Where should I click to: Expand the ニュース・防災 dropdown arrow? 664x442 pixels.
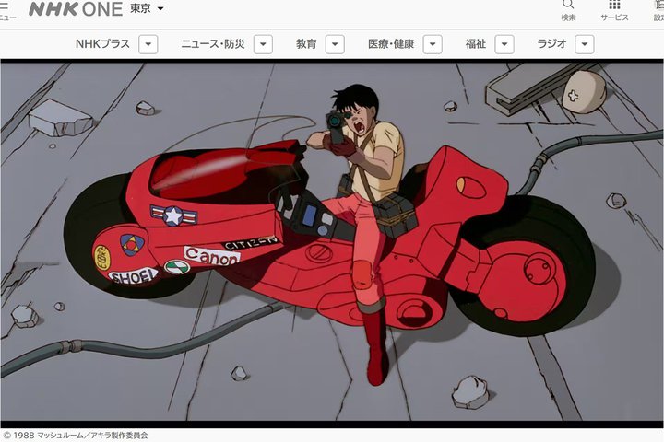tap(263, 44)
